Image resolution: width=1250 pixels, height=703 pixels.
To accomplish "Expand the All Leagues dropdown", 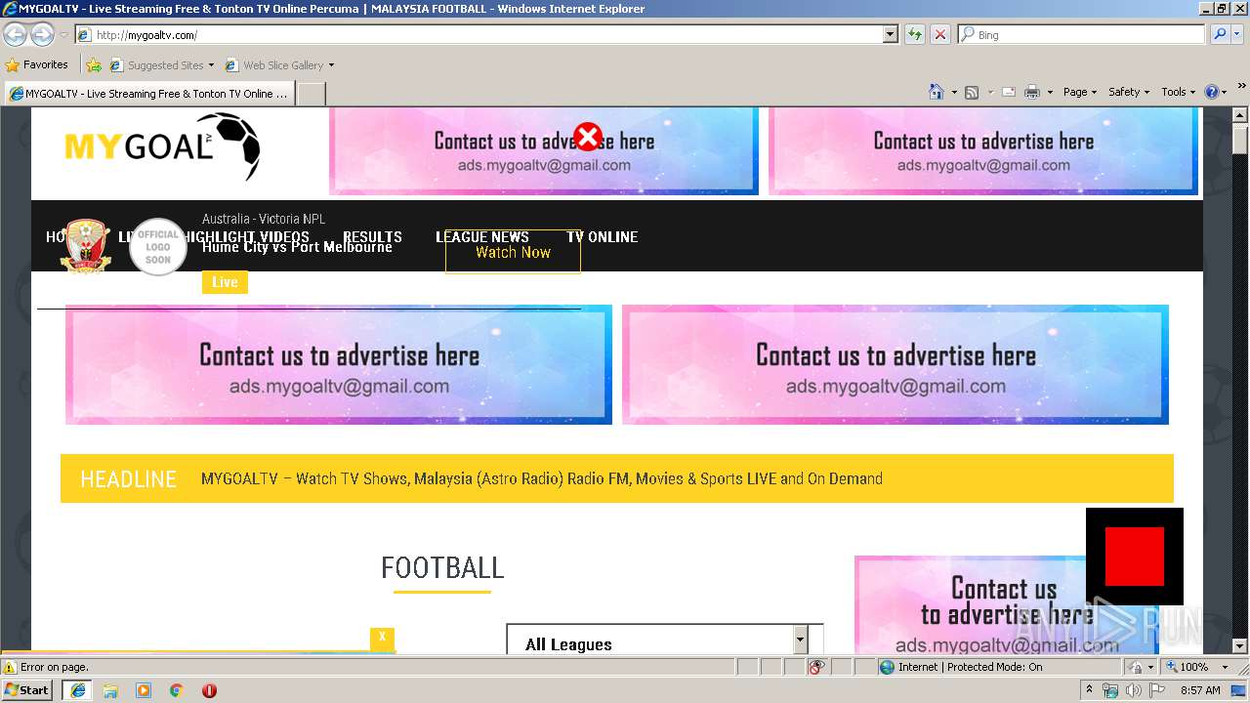I will pos(800,641).
